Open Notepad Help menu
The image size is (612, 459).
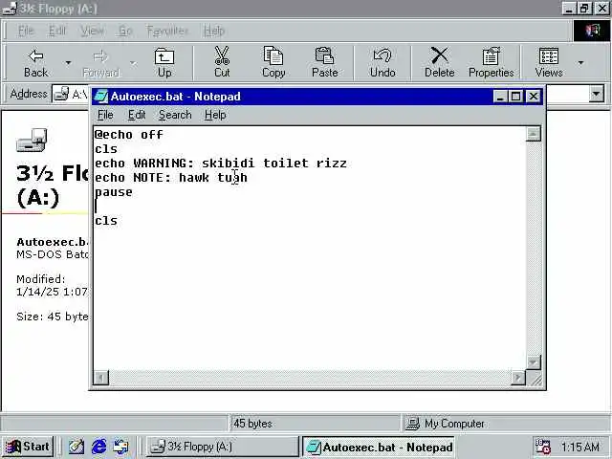215,115
